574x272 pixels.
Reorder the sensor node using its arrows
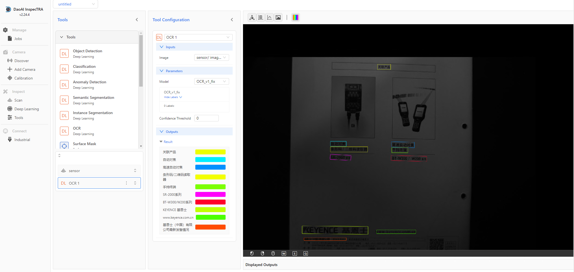click(x=135, y=170)
